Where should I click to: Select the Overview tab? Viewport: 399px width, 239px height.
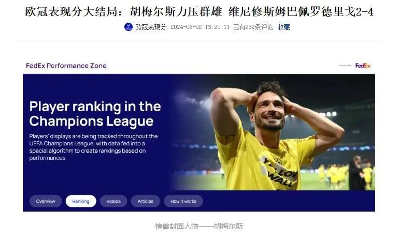click(46, 201)
